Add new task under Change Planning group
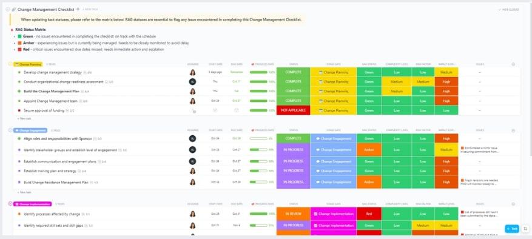 (x=24, y=118)
